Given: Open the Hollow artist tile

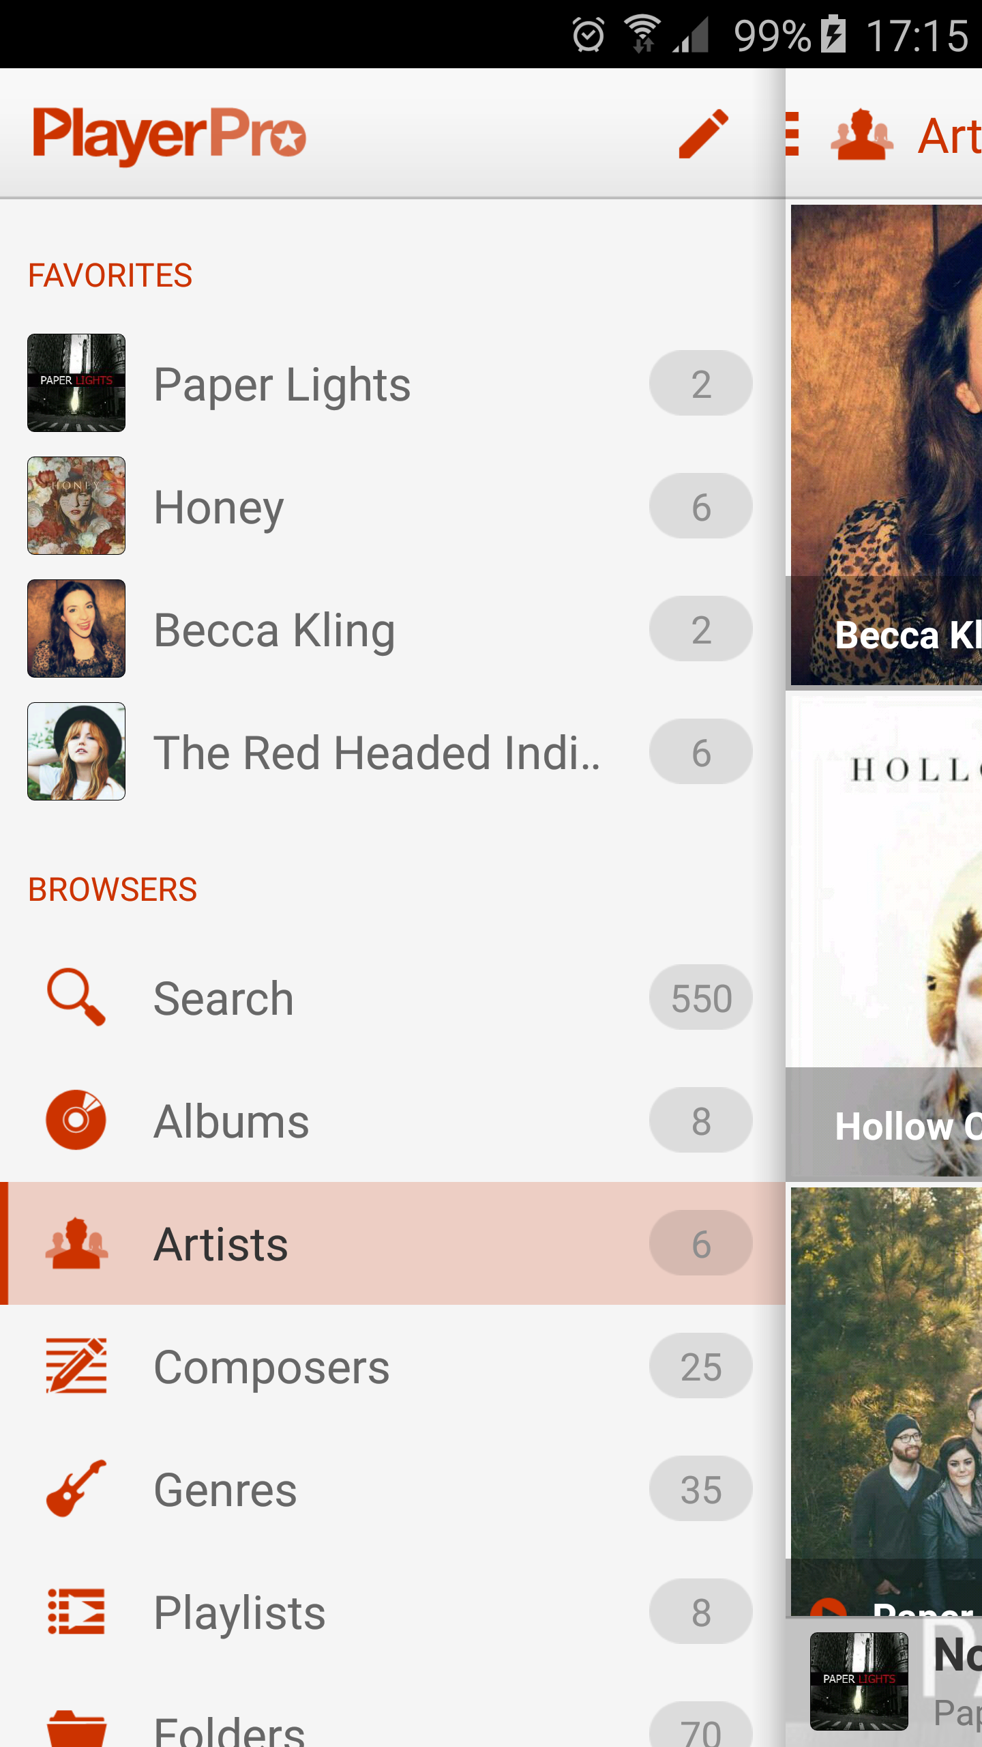Looking at the screenshot, I should (x=887, y=935).
